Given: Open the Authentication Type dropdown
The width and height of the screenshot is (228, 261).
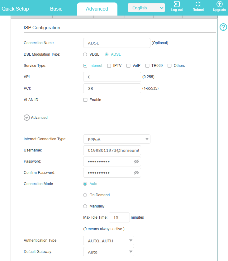Looking at the screenshot, I should (x=109, y=241).
